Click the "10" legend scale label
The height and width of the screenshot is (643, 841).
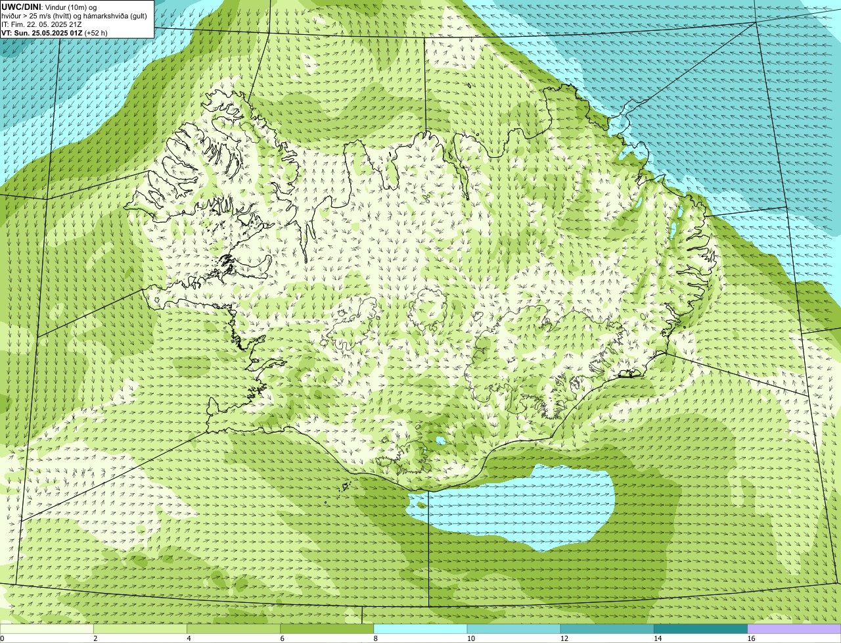471,638
